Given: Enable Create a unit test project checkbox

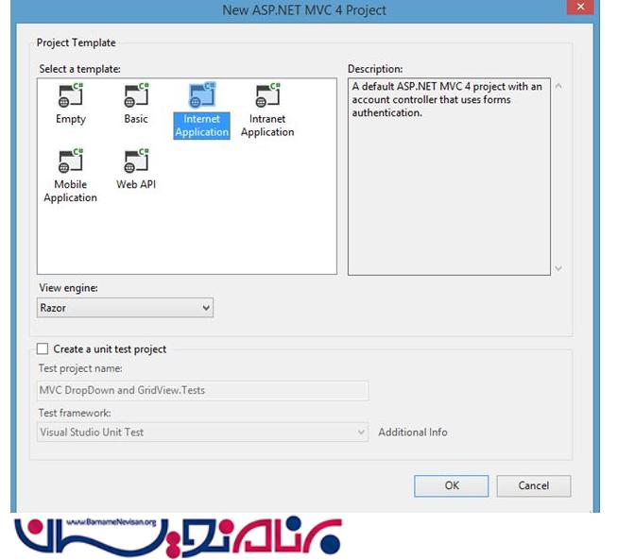Looking at the screenshot, I should pyautogui.click(x=43, y=348).
